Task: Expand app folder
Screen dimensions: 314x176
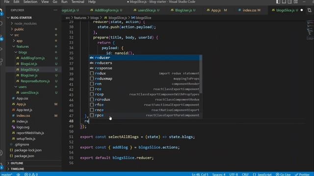Action: 20,41
